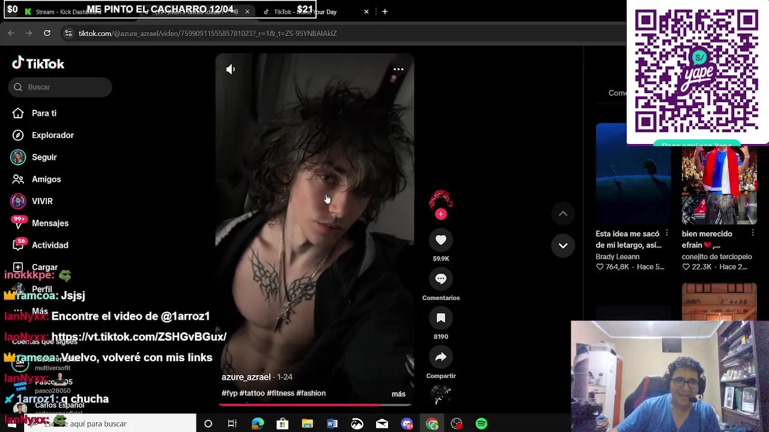Switch to the TikTok - Make Your Day tab
The height and width of the screenshot is (432, 769).
[305, 12]
